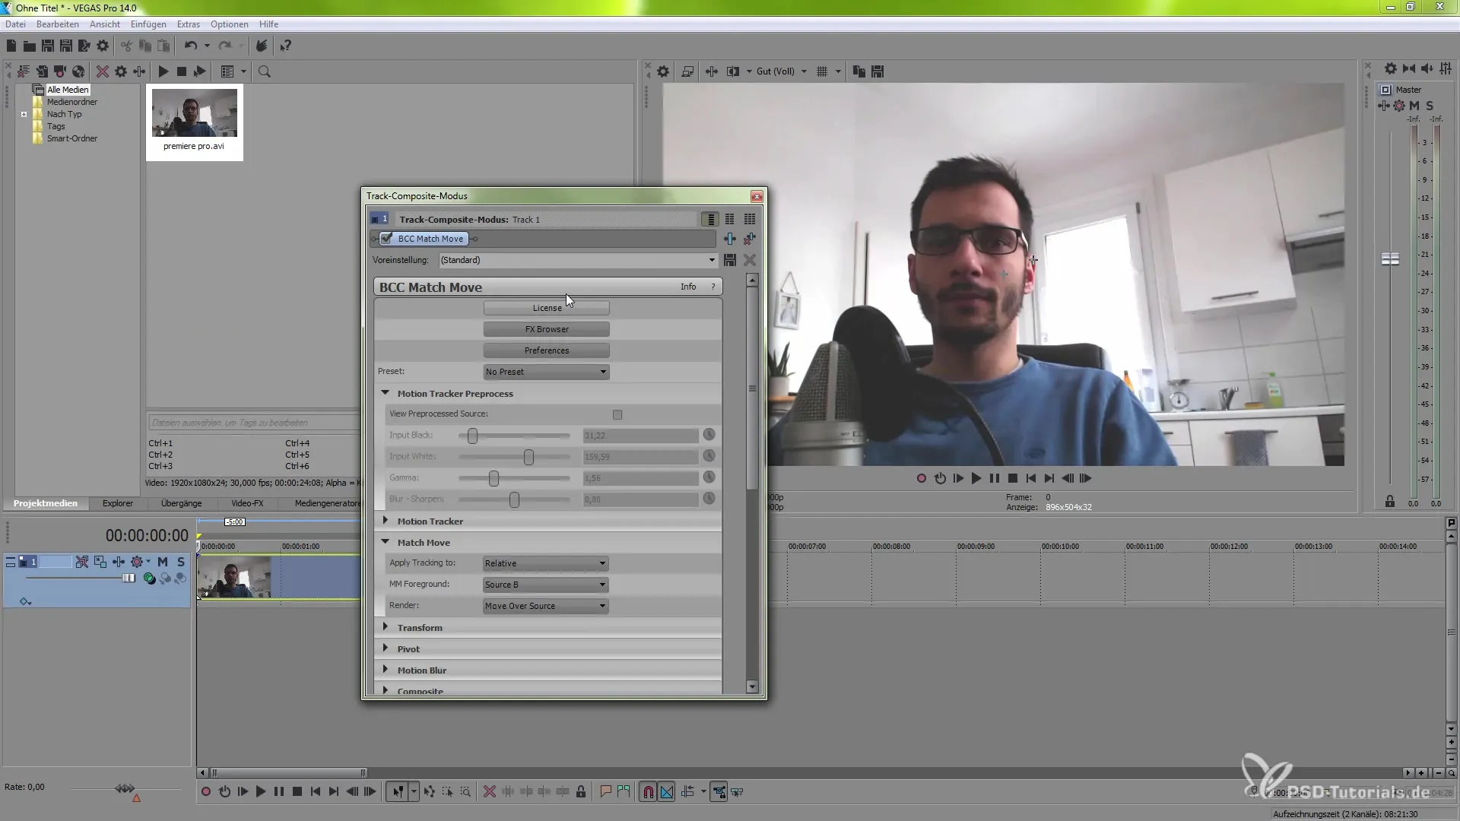Screen dimensions: 1460x821
Task: Click the Master volume fader handle
Action: point(1390,259)
